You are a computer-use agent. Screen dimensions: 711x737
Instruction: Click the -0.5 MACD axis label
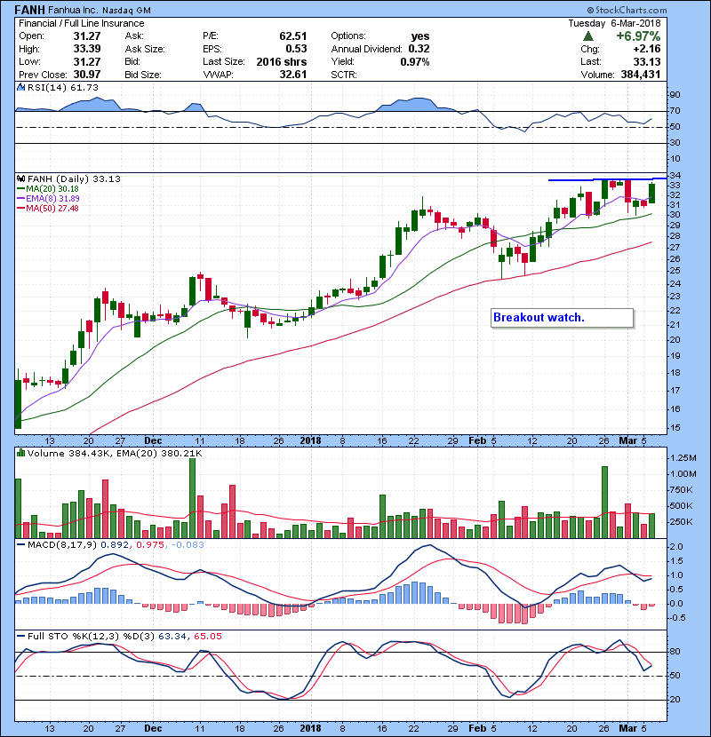[676, 618]
